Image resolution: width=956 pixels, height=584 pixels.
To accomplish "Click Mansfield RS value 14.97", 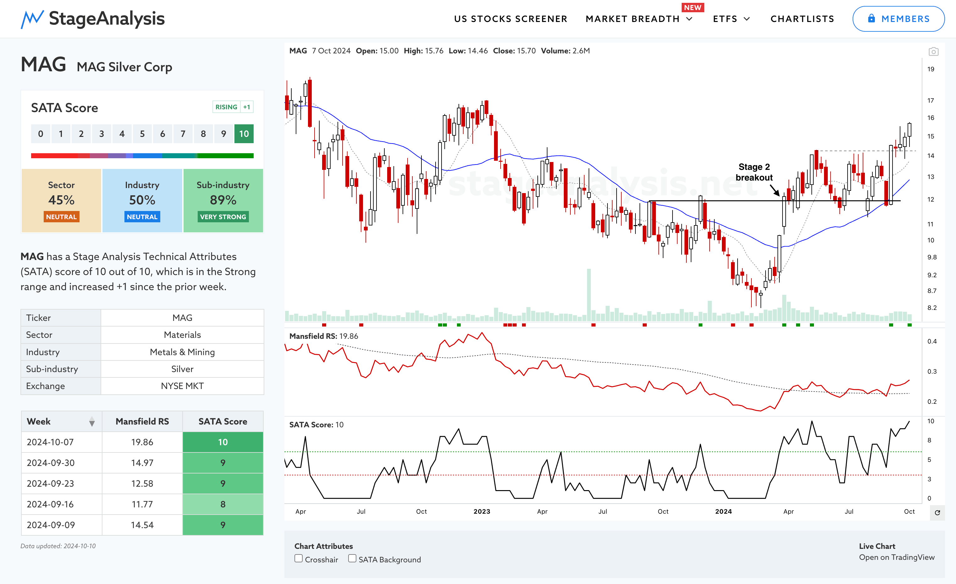I will coord(142,463).
